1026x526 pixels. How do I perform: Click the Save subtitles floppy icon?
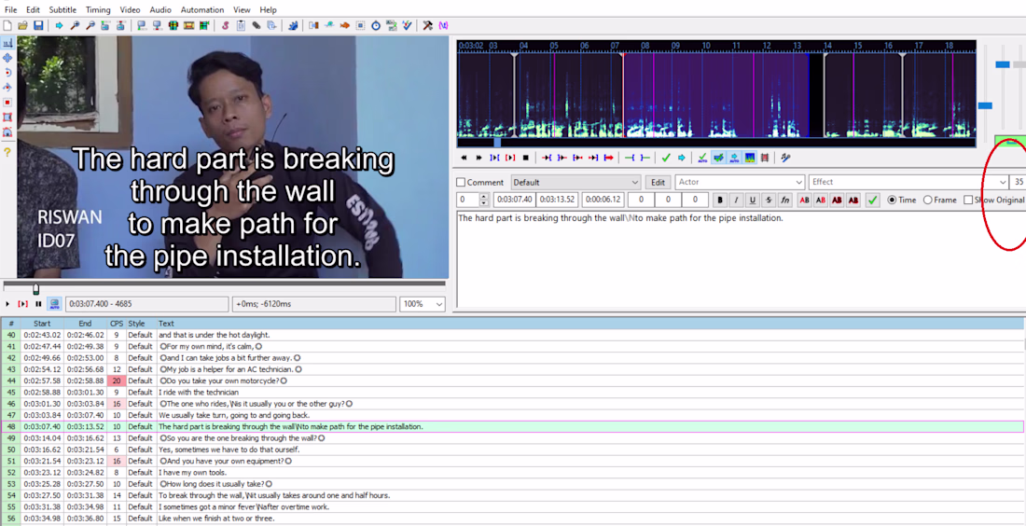coord(38,25)
